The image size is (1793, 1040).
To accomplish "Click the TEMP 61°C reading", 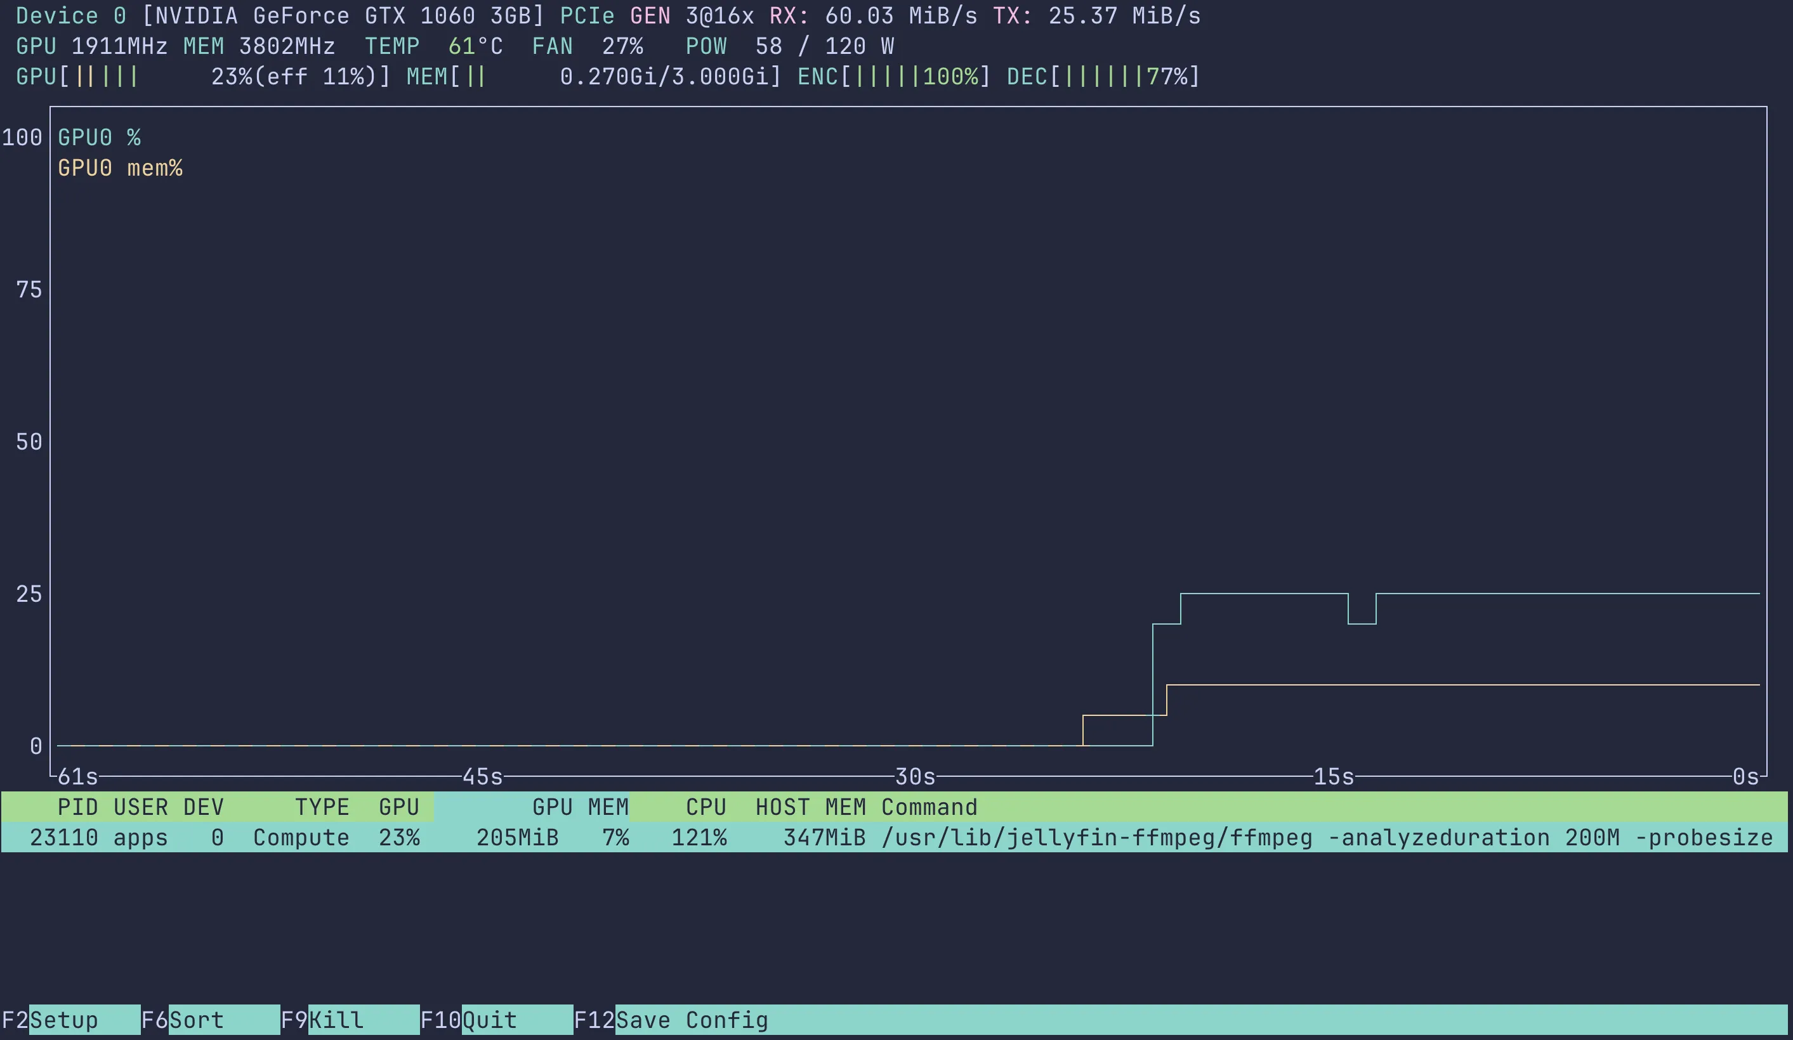I will click(433, 46).
